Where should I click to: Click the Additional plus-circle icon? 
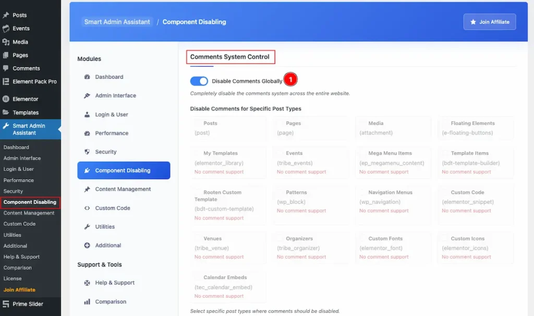click(87, 245)
